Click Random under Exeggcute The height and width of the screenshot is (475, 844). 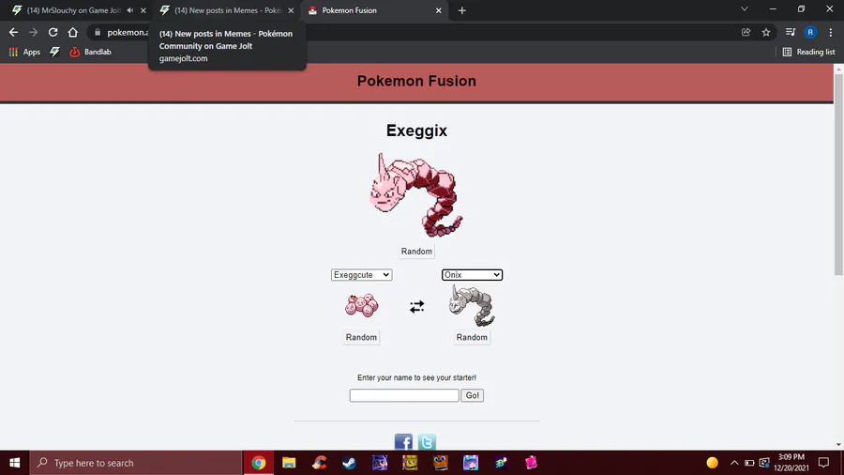pos(361,337)
